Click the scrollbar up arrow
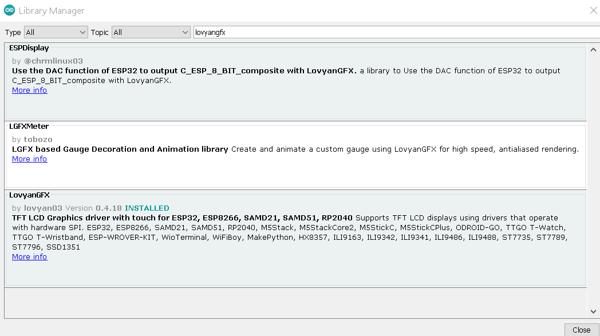Image resolution: width=600 pixels, height=336 pixels. [594, 49]
